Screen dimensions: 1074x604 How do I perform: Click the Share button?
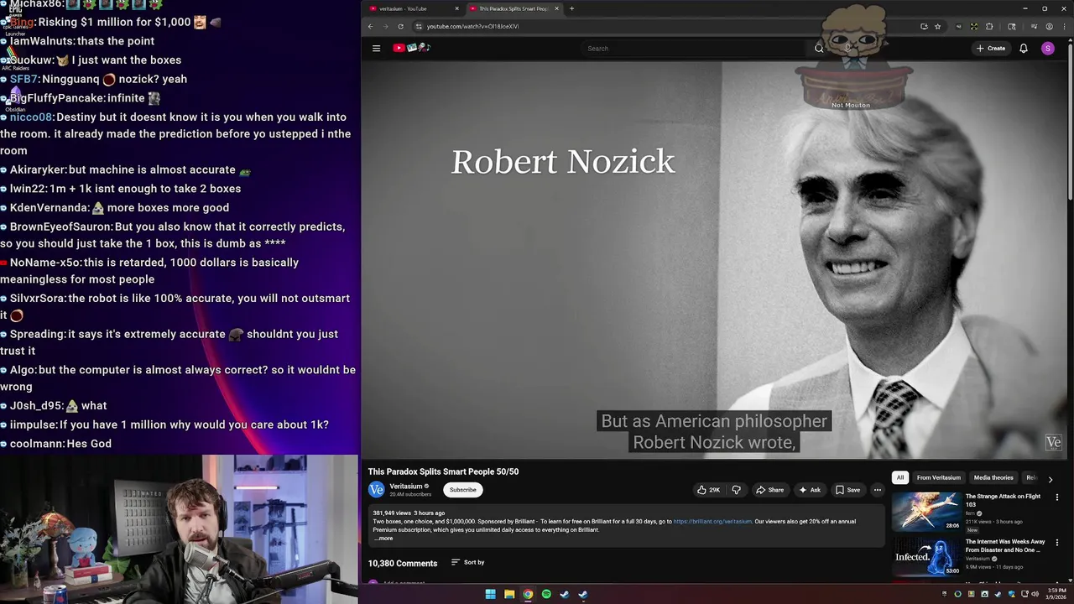click(x=769, y=490)
